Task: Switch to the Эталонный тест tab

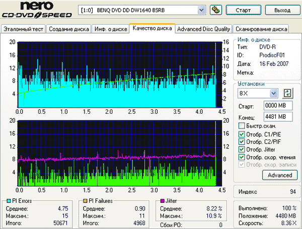Action: (23, 29)
